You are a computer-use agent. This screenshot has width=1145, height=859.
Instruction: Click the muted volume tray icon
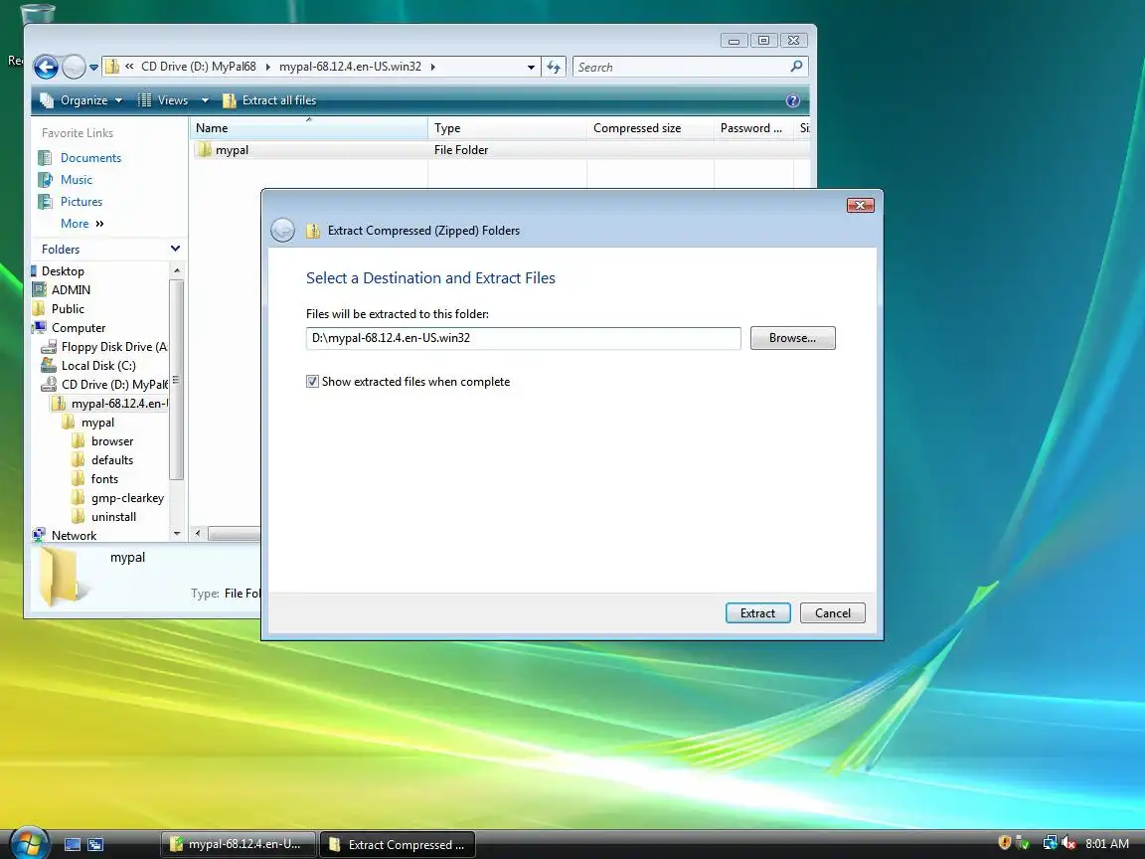1069,844
